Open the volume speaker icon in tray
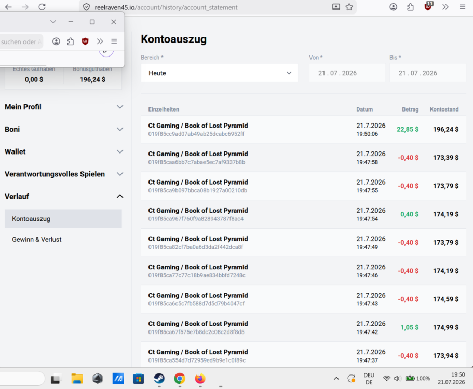 (398, 379)
